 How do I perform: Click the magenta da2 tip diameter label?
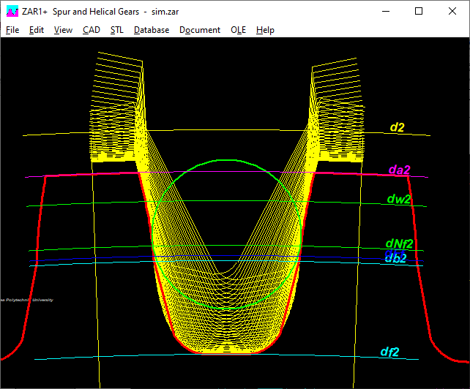point(399,170)
